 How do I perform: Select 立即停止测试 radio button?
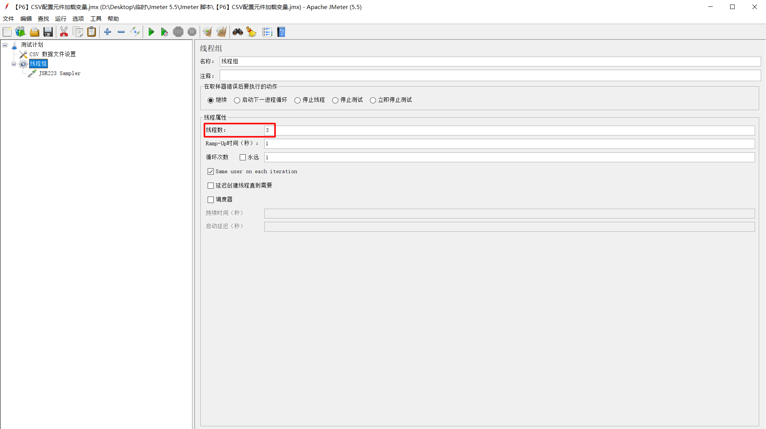click(x=373, y=100)
